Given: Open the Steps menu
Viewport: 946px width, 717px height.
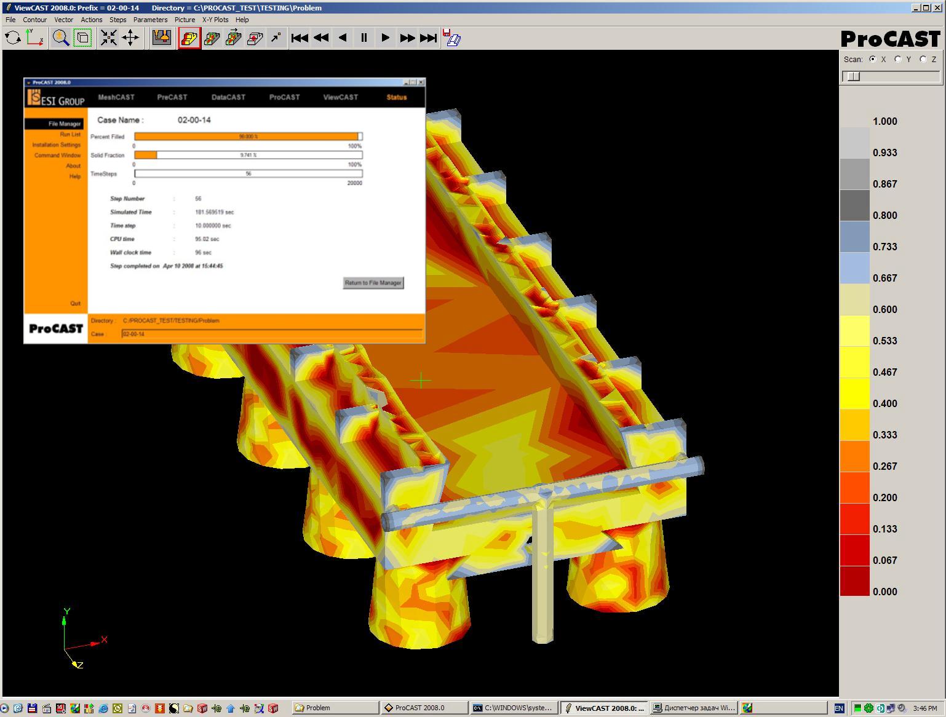Looking at the screenshot, I should pos(117,20).
